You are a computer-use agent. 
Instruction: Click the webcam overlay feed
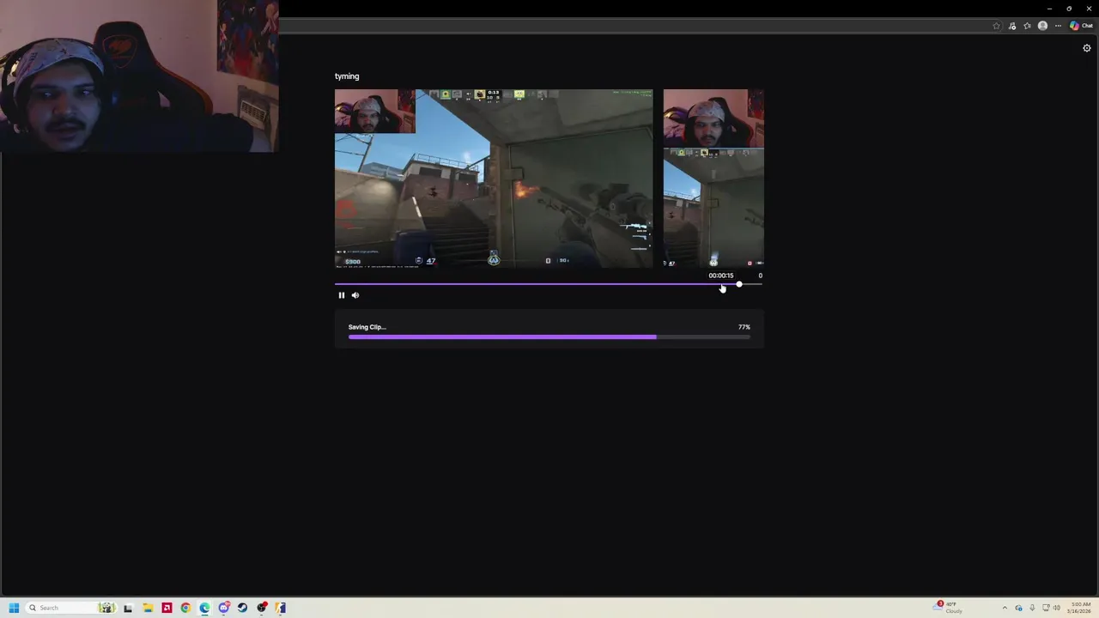(x=139, y=76)
